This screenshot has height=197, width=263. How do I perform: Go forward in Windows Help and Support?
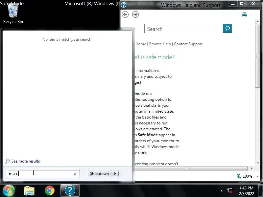(135, 14)
